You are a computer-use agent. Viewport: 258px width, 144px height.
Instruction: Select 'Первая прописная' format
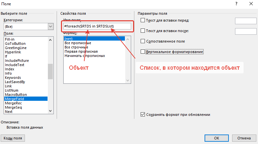[x=81, y=51]
